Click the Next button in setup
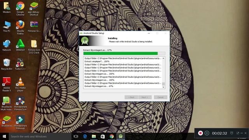249x140 pixels. pos(145,97)
